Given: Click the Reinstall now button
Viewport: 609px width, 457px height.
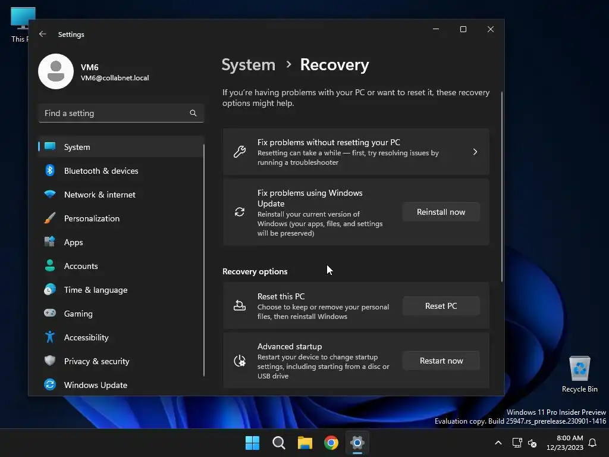Looking at the screenshot, I should [441, 212].
